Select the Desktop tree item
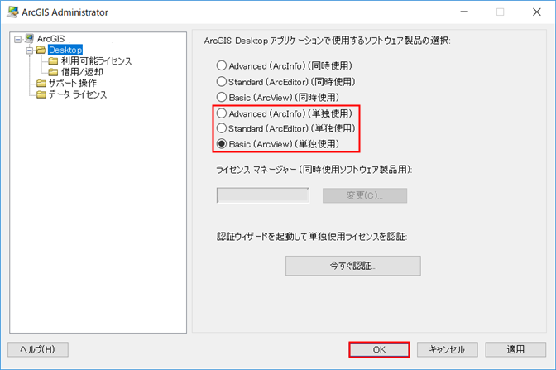Screen dimensions: 556x370 tap(65, 50)
